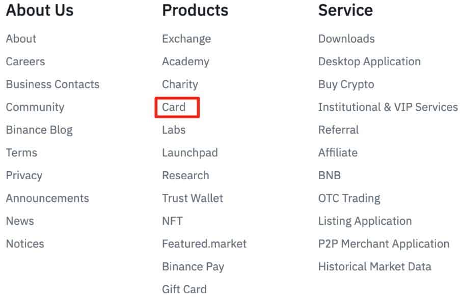Open the About page

pyautogui.click(x=21, y=39)
